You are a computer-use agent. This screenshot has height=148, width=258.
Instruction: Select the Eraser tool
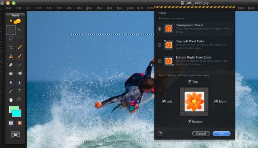11,65
